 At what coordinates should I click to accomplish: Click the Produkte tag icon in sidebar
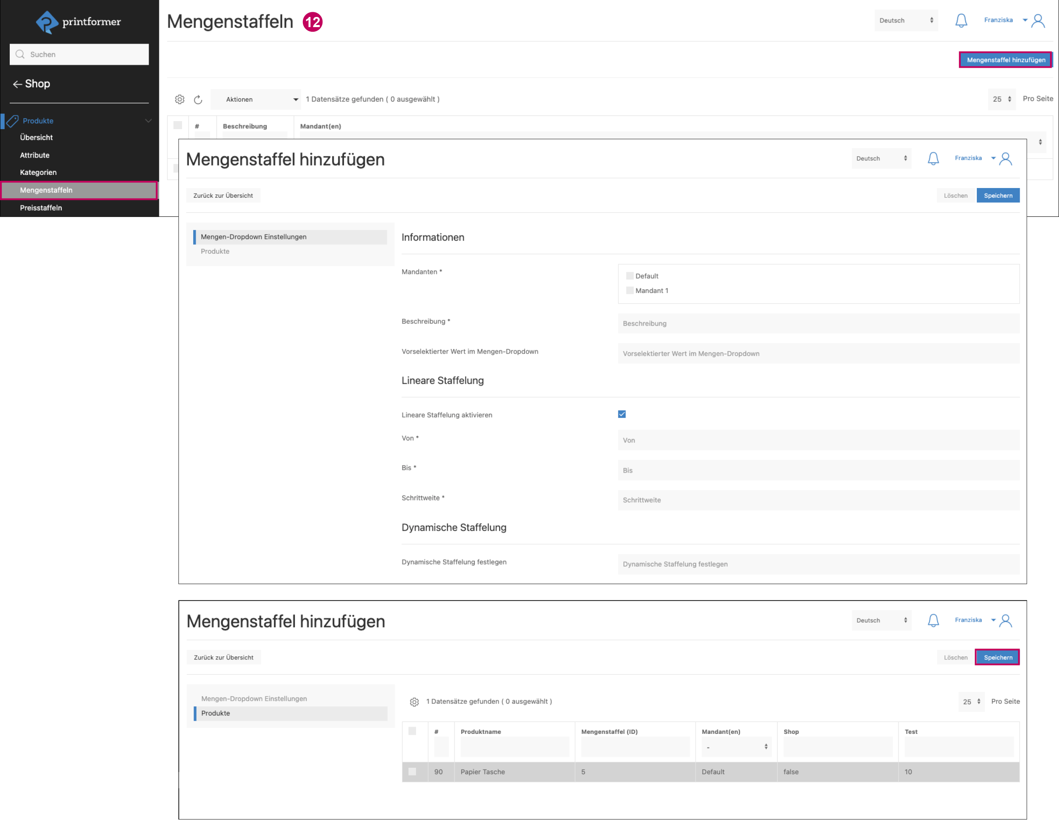pos(13,120)
